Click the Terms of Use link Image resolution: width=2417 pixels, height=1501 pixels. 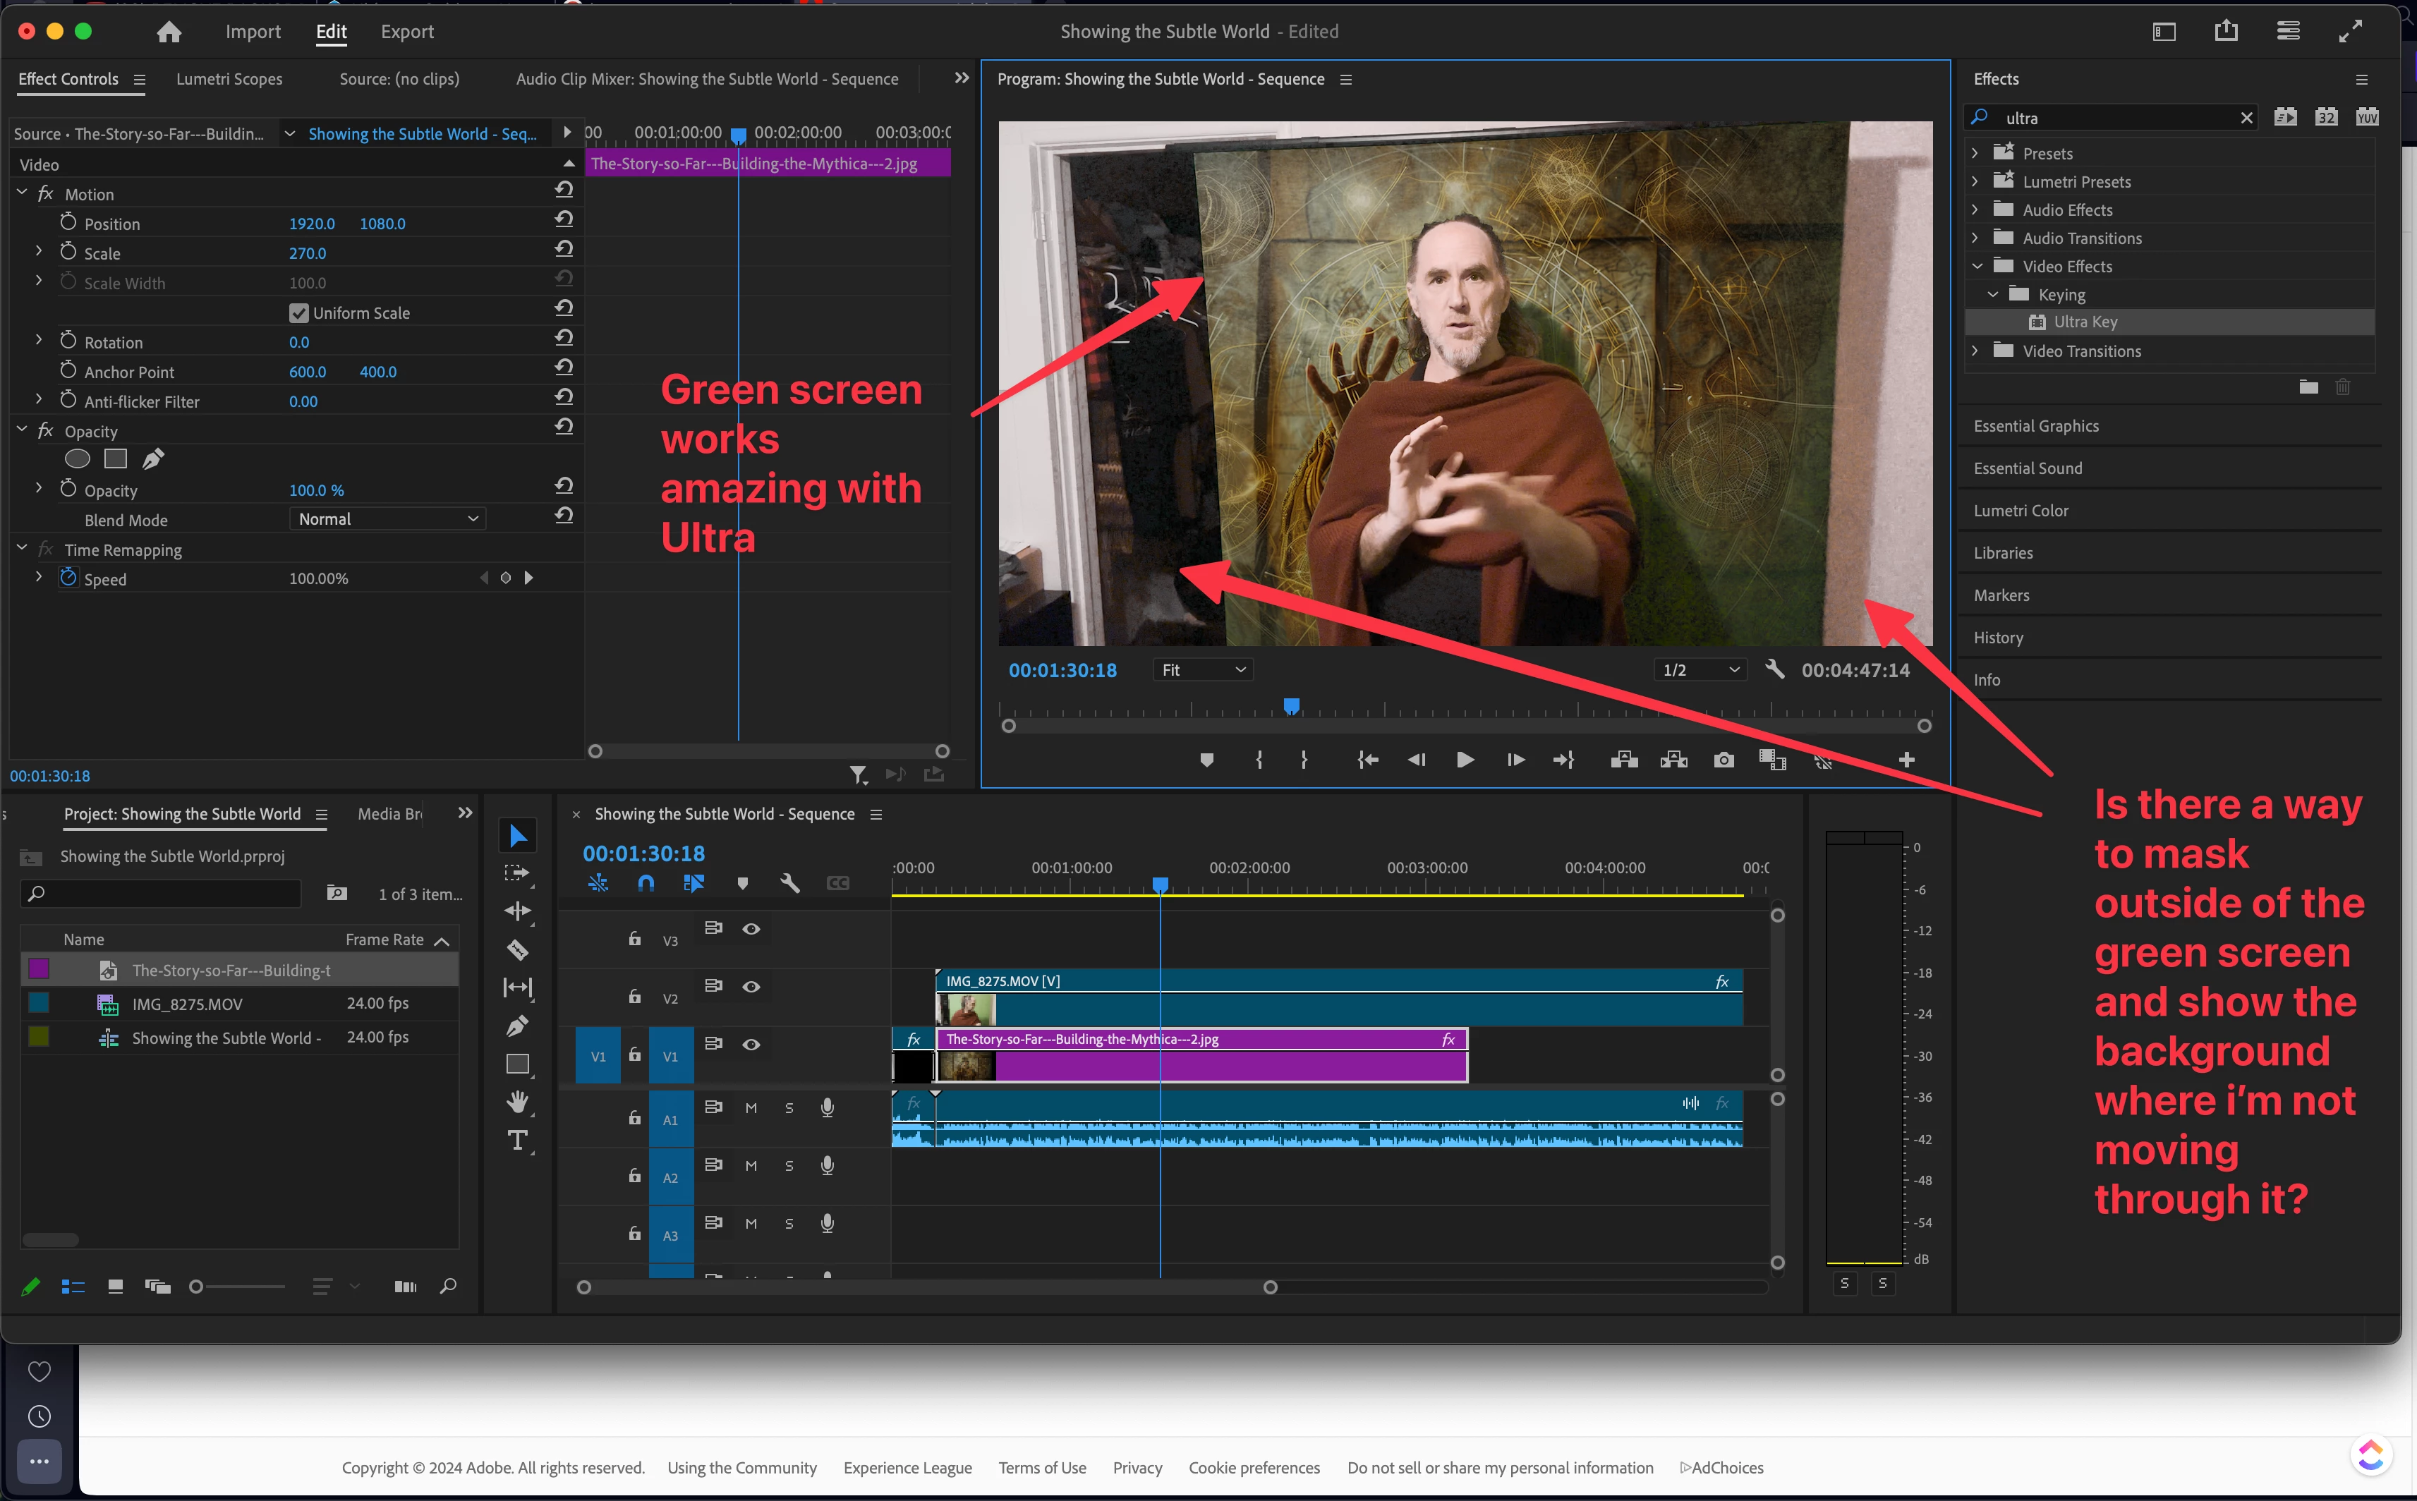click(1041, 1467)
